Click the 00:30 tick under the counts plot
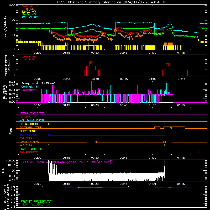210x210 pixels. pos(95,53)
